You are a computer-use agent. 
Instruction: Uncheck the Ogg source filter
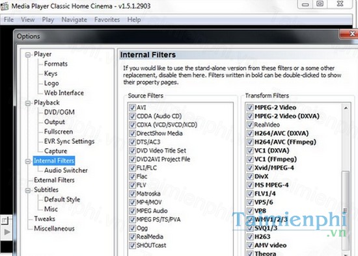point(132,228)
